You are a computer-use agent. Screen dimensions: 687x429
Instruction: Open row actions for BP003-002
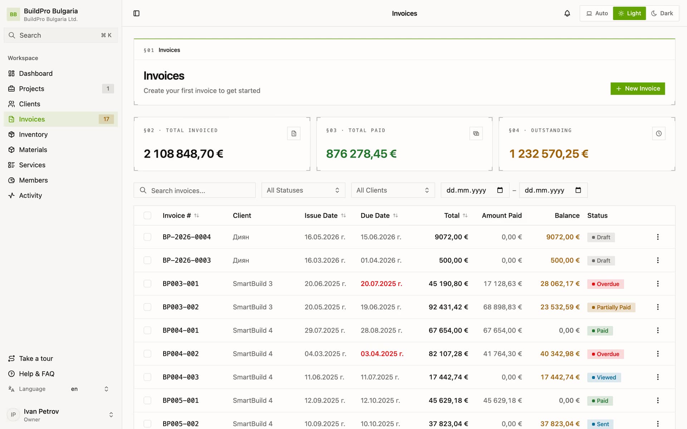pos(658,307)
